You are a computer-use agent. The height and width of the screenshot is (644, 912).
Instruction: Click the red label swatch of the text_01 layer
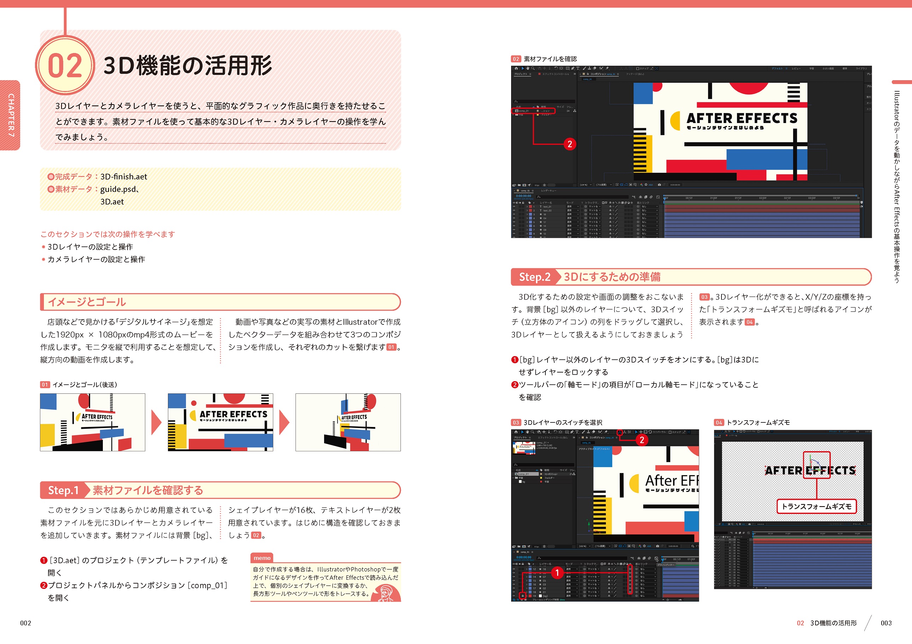531,206
